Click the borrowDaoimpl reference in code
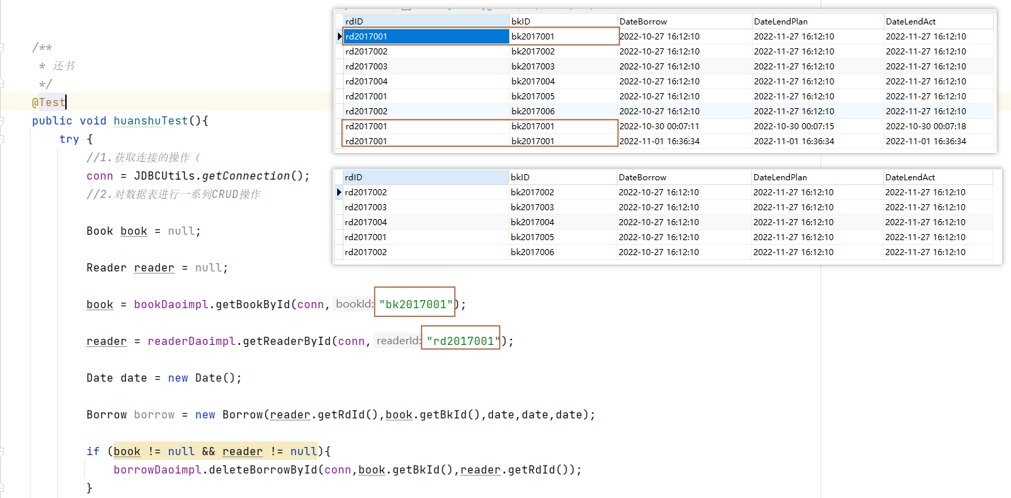The image size is (1011, 498). (x=158, y=469)
